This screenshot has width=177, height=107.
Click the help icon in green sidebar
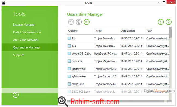pyautogui.click(x=16, y=95)
